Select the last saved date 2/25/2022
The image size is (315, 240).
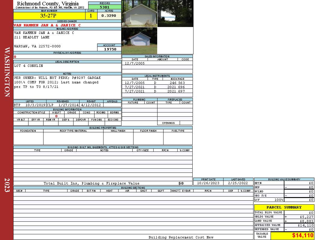coord(238,183)
